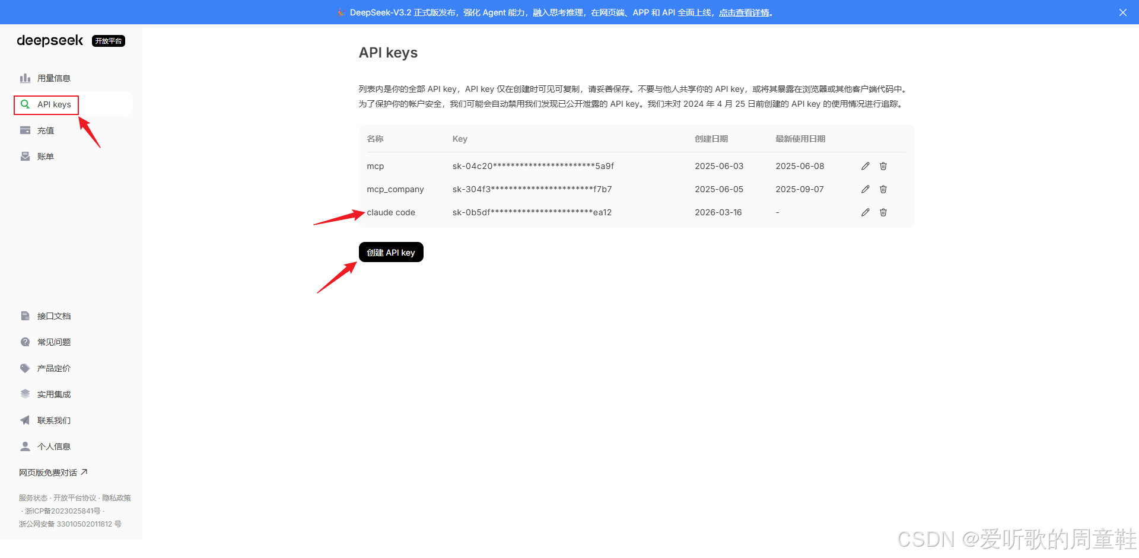This screenshot has height=558, width=1139.
Task: Open 产品定价 pricing page
Action: [x=54, y=368]
